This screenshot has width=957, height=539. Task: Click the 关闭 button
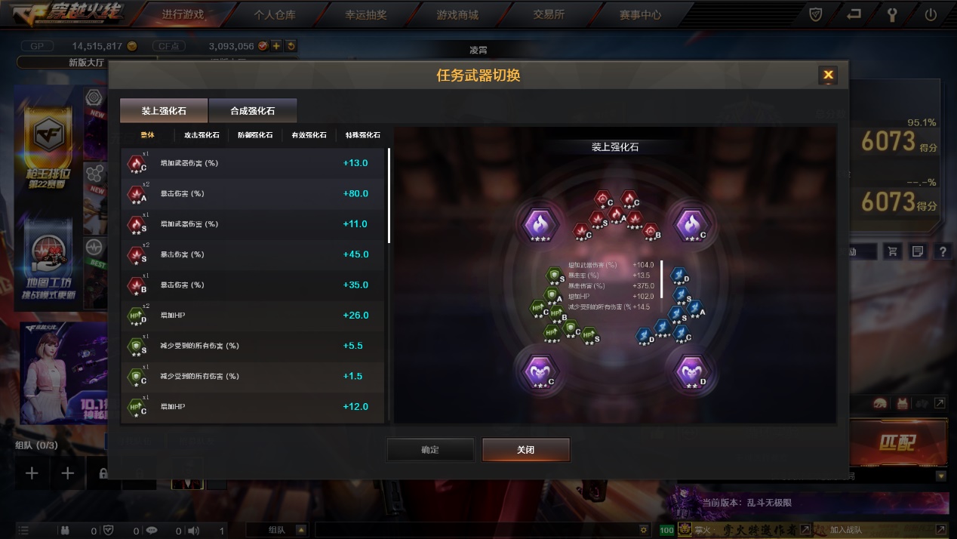[526, 450]
